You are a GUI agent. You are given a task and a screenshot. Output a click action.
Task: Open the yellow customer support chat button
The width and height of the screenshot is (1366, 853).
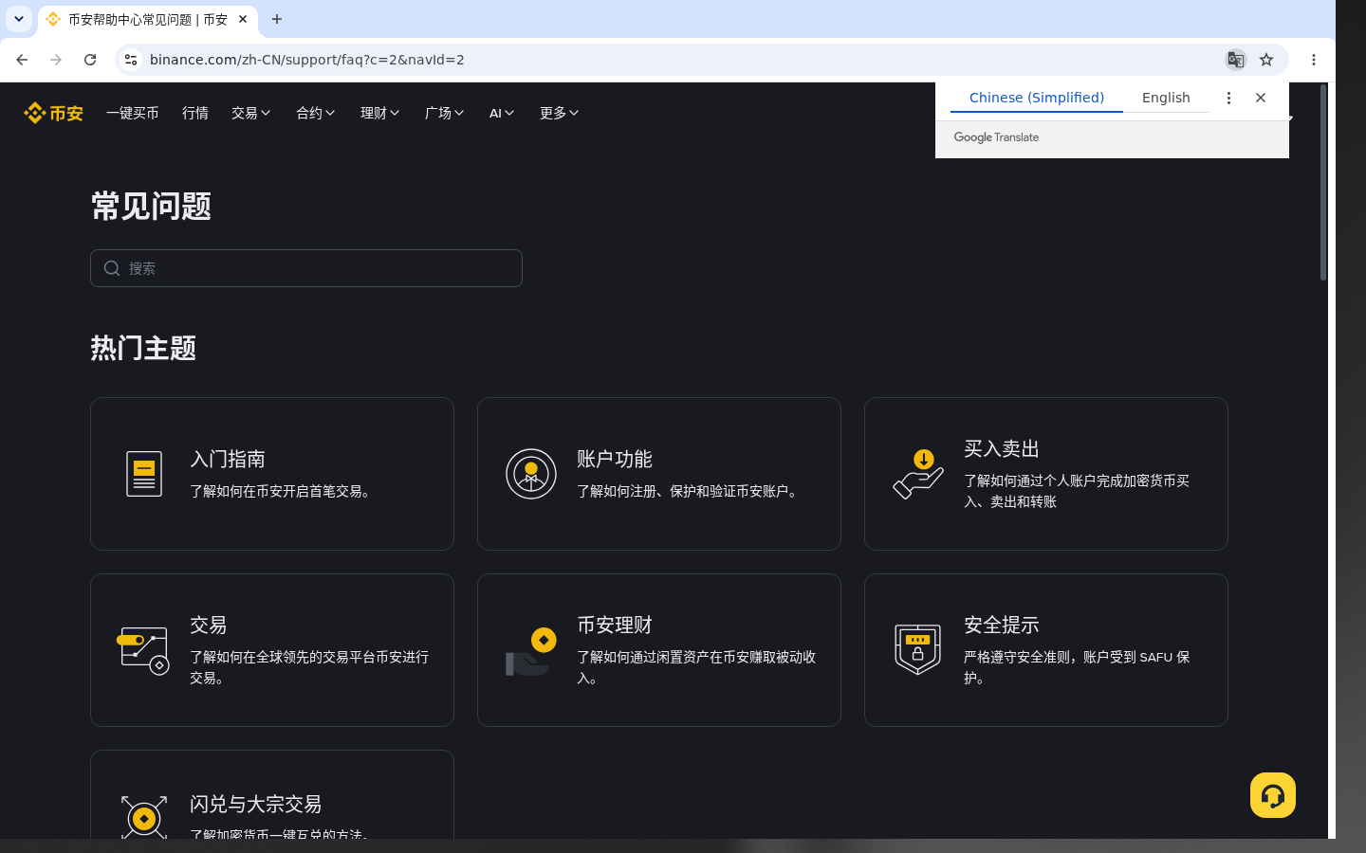click(1273, 795)
